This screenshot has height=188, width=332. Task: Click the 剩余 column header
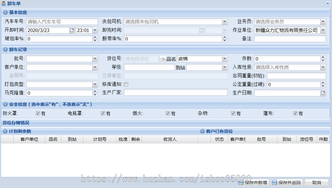135,139
